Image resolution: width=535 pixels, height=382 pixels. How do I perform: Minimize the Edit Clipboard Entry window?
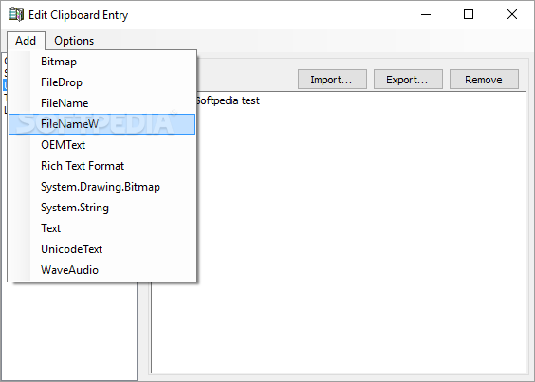(426, 14)
